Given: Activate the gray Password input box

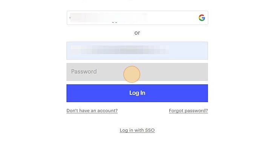Looking at the screenshot, I should coord(137,72).
